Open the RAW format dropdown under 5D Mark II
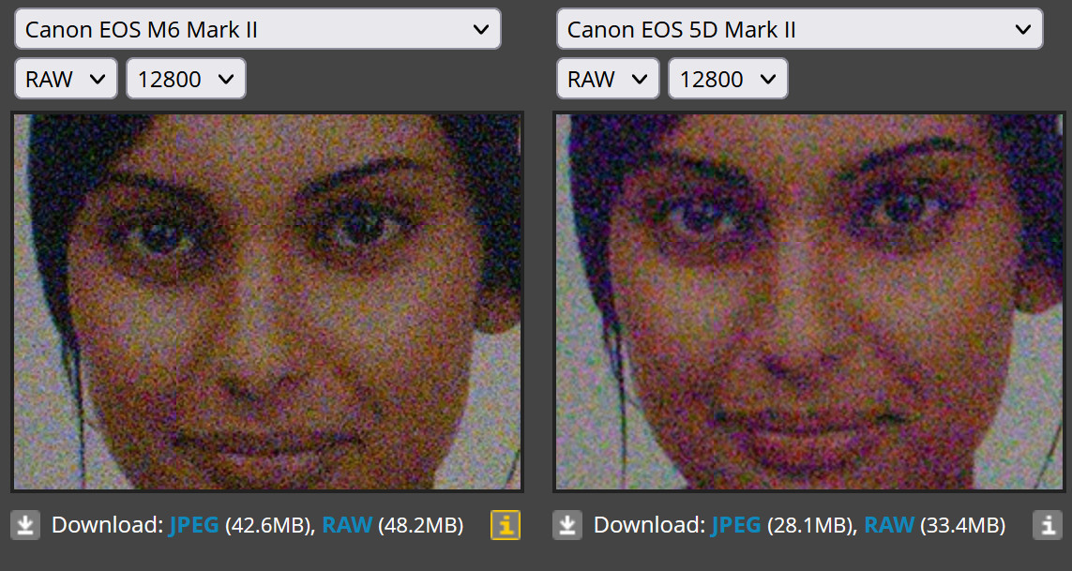1072x571 pixels. [x=608, y=79]
